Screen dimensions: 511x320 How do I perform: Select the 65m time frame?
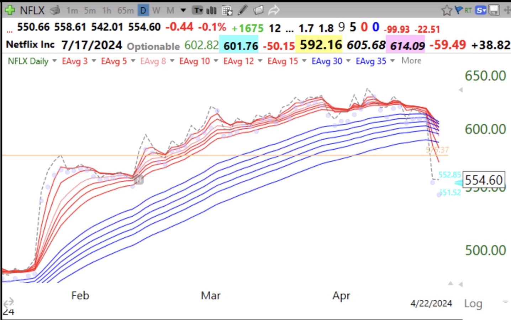click(126, 11)
